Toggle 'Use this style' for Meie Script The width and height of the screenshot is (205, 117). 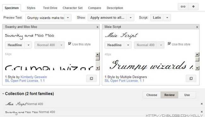coord(169,44)
